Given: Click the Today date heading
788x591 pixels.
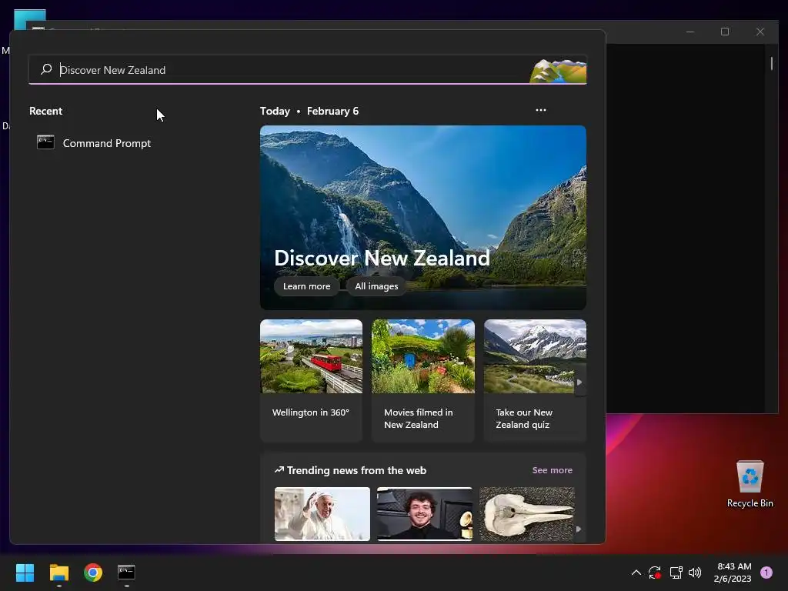Looking at the screenshot, I should pyautogui.click(x=309, y=111).
